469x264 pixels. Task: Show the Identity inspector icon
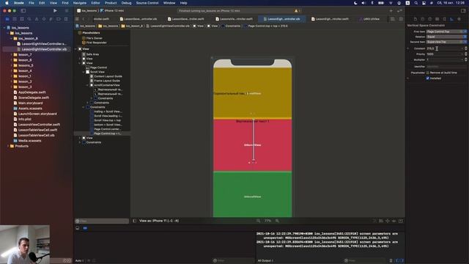437,19
